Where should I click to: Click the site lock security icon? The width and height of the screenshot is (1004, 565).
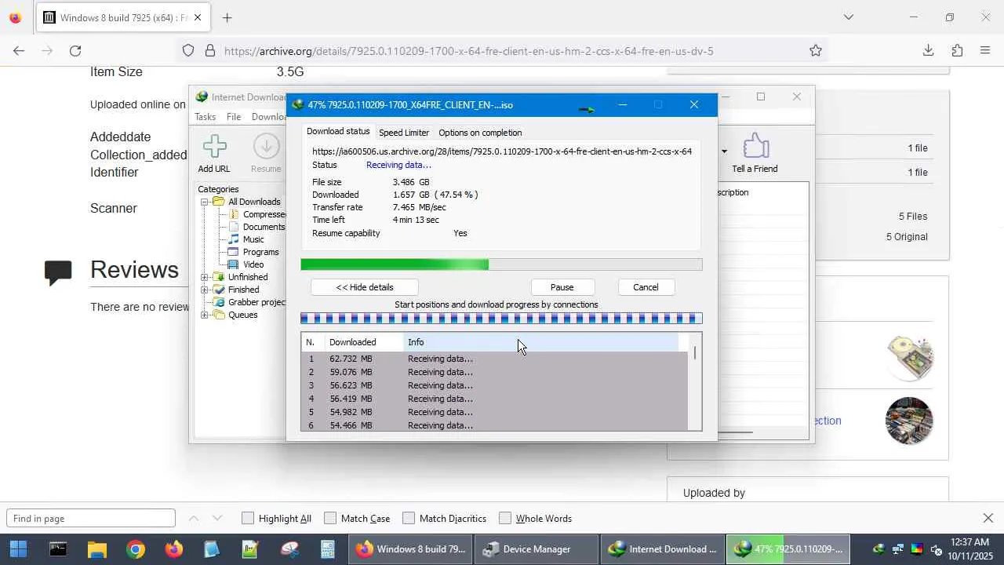click(x=210, y=51)
